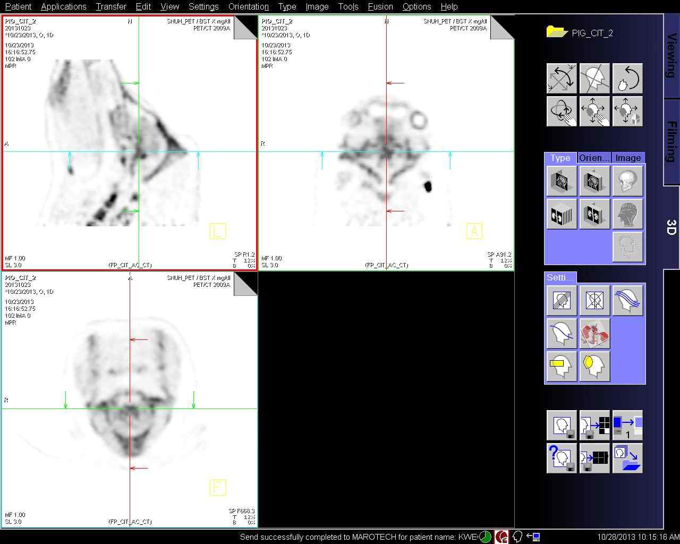Open the Options menu

[x=416, y=6]
